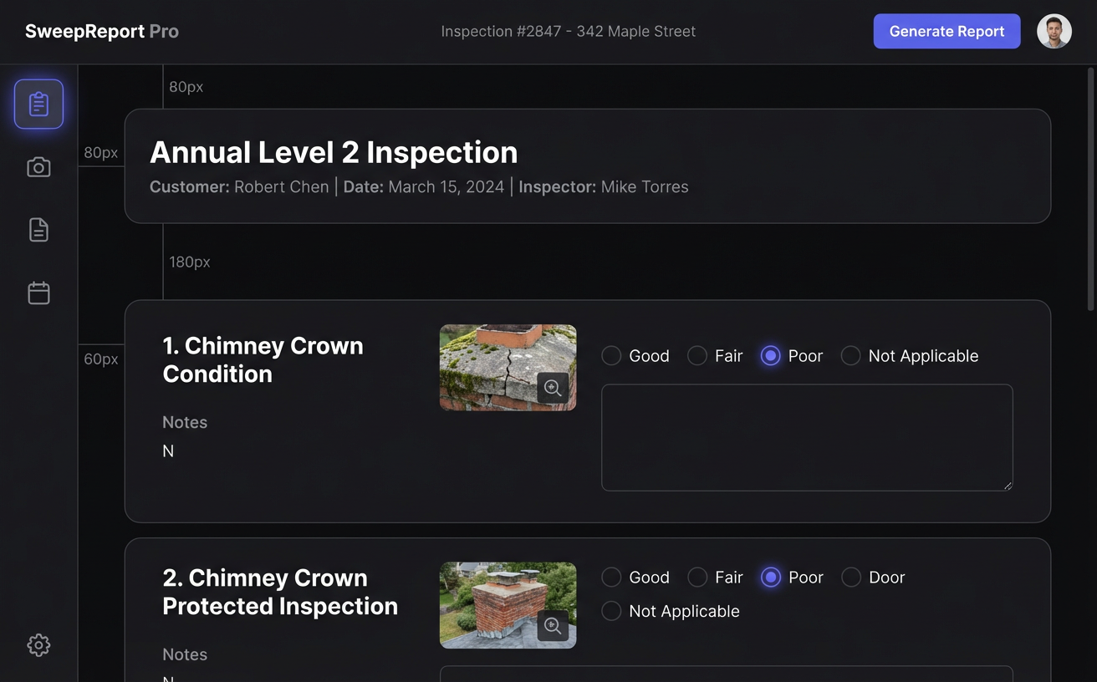The width and height of the screenshot is (1097, 682).
Task: Choose Not Applicable for item 2
Action: (611, 611)
